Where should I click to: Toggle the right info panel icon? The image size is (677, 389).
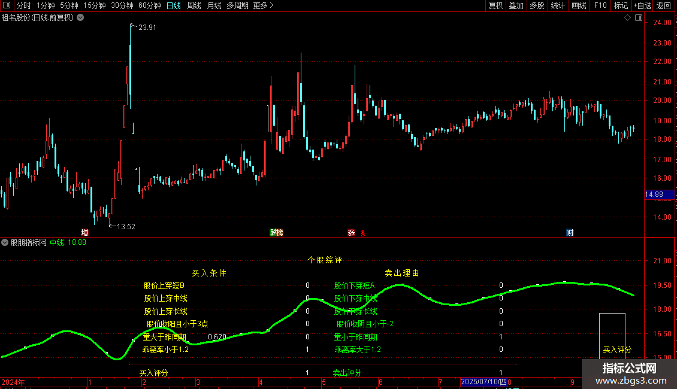639,18
